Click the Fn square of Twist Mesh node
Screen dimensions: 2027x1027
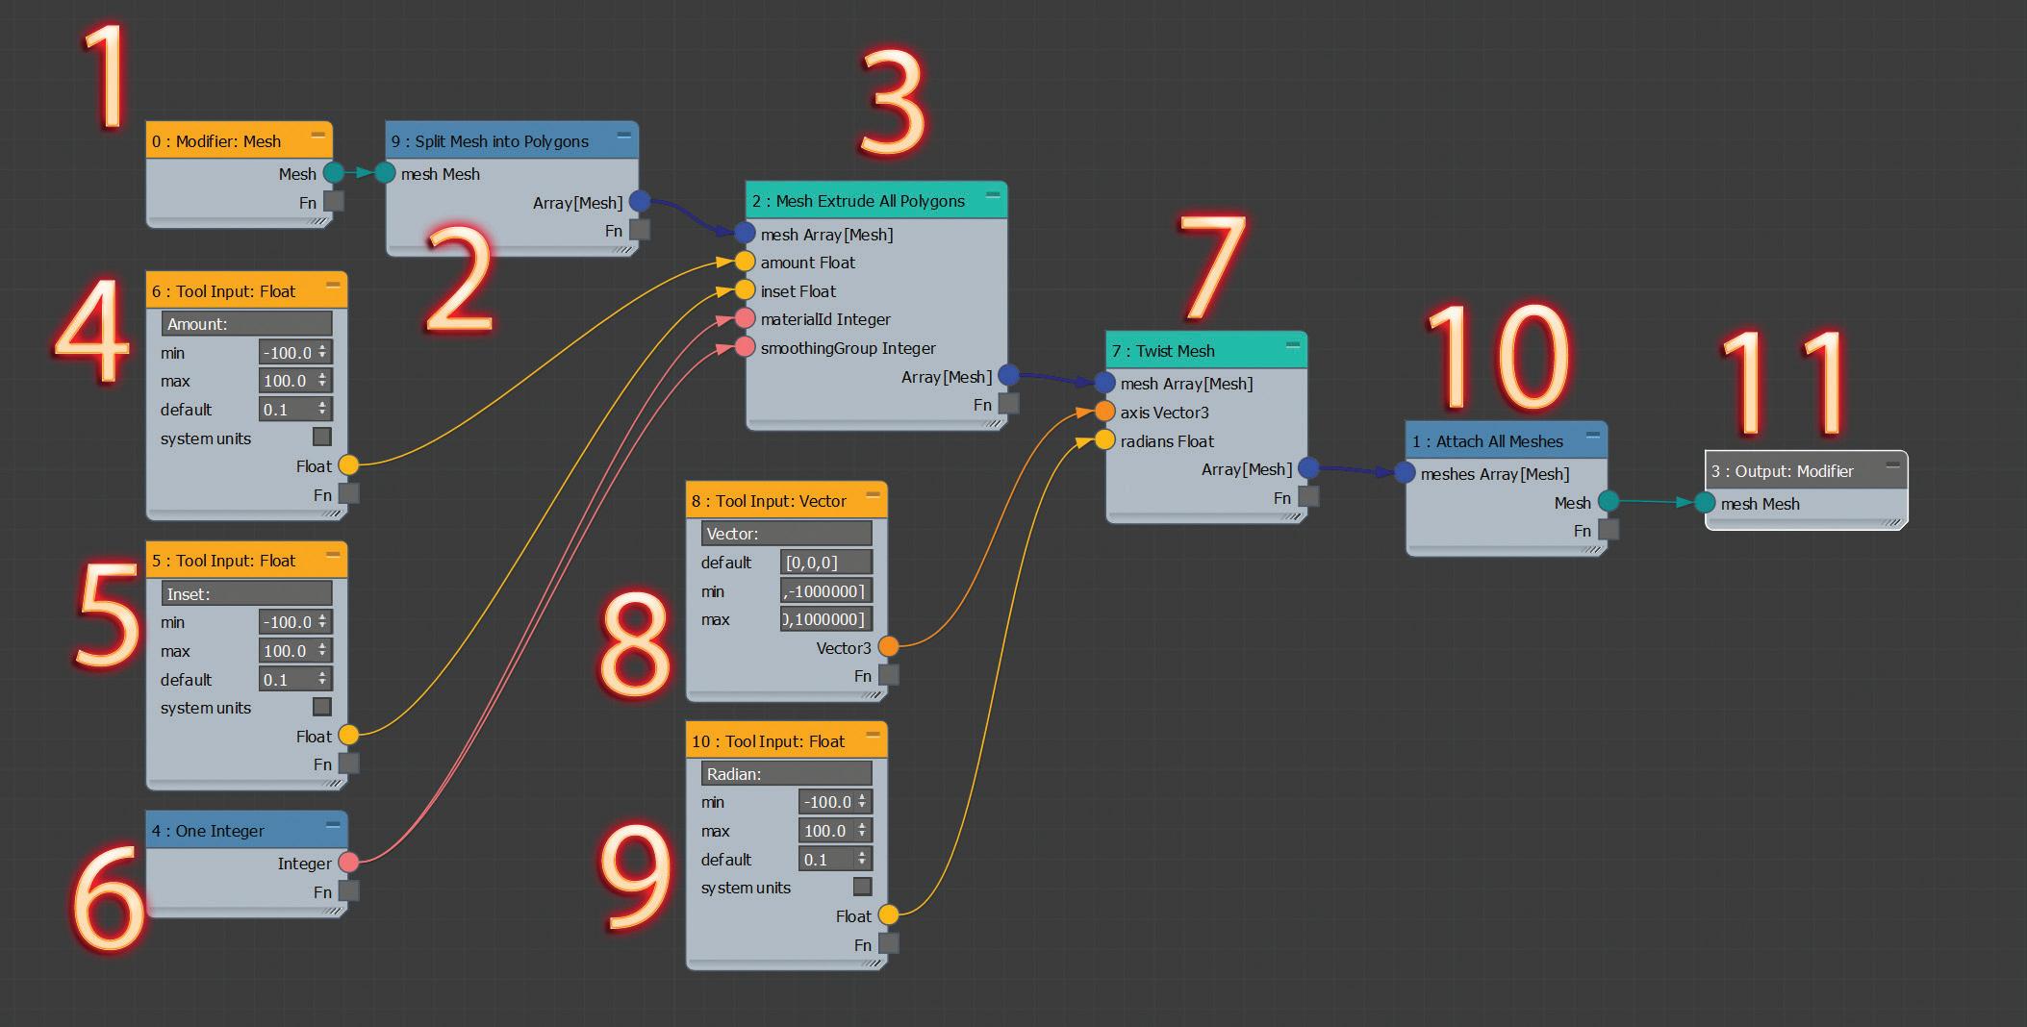[1308, 497]
